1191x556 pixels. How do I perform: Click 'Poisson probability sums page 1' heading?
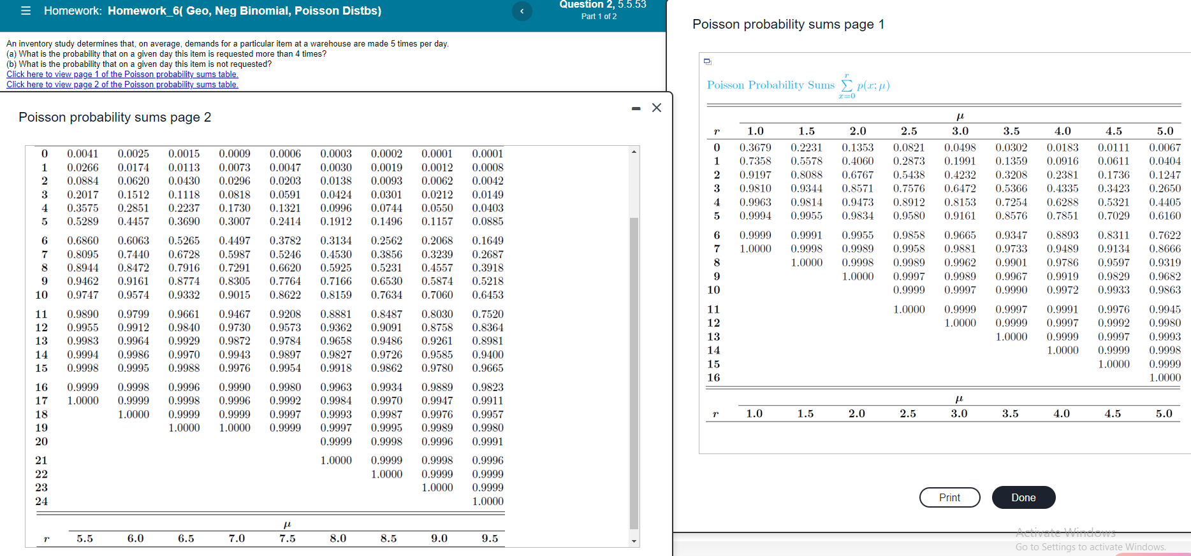[x=789, y=24]
